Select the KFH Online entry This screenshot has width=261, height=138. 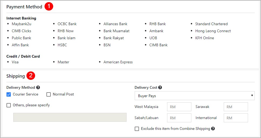tap(205, 38)
